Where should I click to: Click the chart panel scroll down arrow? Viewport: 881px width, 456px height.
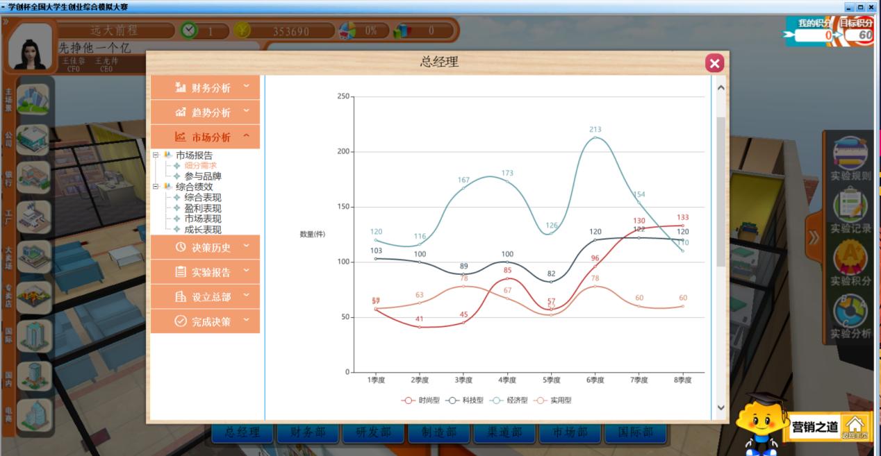pyautogui.click(x=721, y=407)
